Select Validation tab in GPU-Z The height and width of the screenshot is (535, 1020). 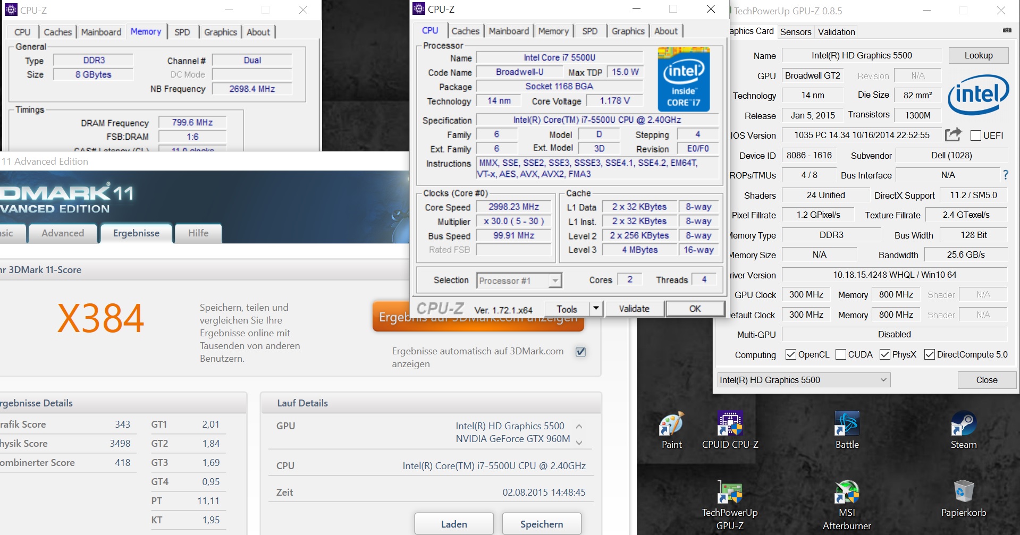836,31
